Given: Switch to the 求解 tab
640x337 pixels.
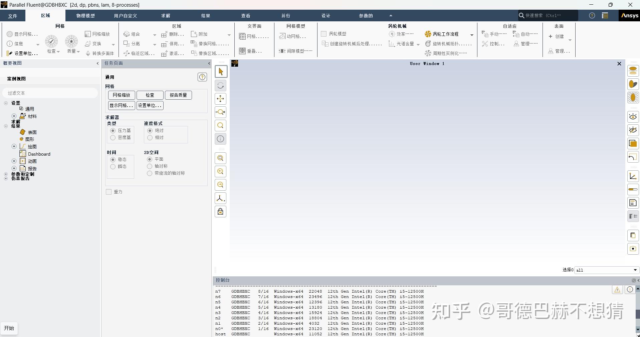Looking at the screenshot, I should click(166, 16).
